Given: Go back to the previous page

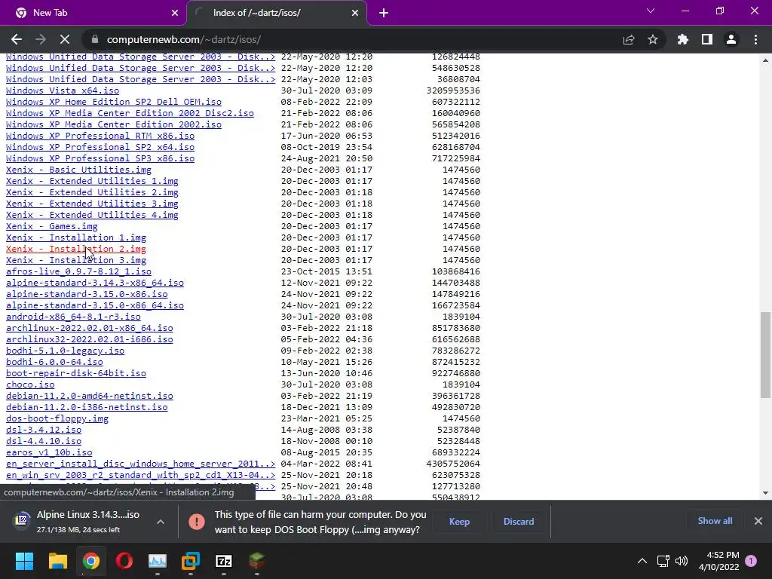Looking at the screenshot, I should (x=17, y=39).
